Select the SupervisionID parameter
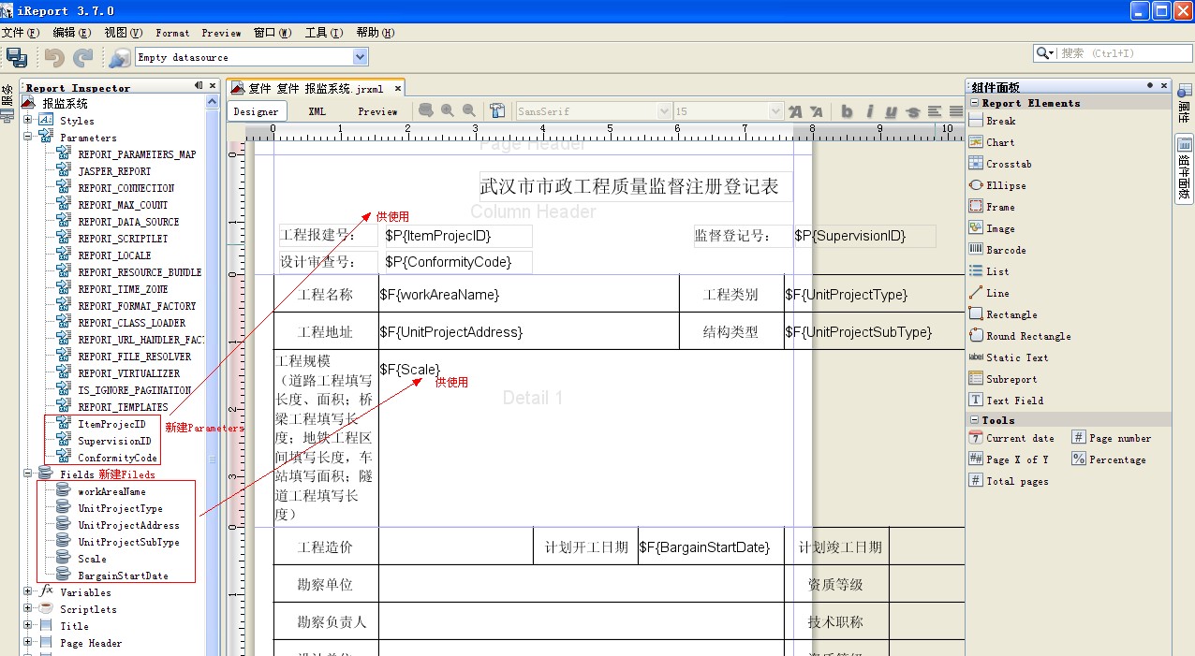1195x656 pixels. [x=114, y=441]
